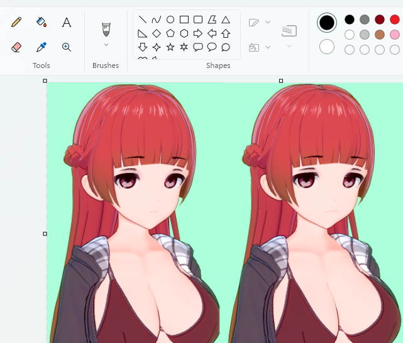Select the Magnifier tool
This screenshot has width=403, height=343.
pyautogui.click(x=67, y=47)
